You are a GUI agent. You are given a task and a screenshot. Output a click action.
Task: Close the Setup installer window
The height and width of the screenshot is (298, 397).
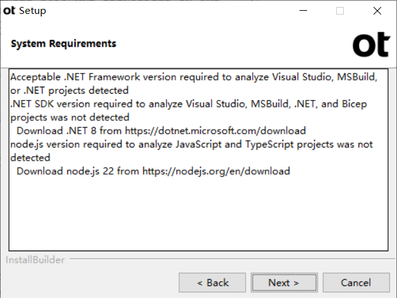point(377,11)
